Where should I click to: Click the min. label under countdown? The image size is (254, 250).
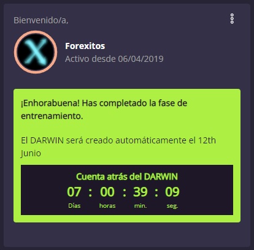click(x=140, y=205)
